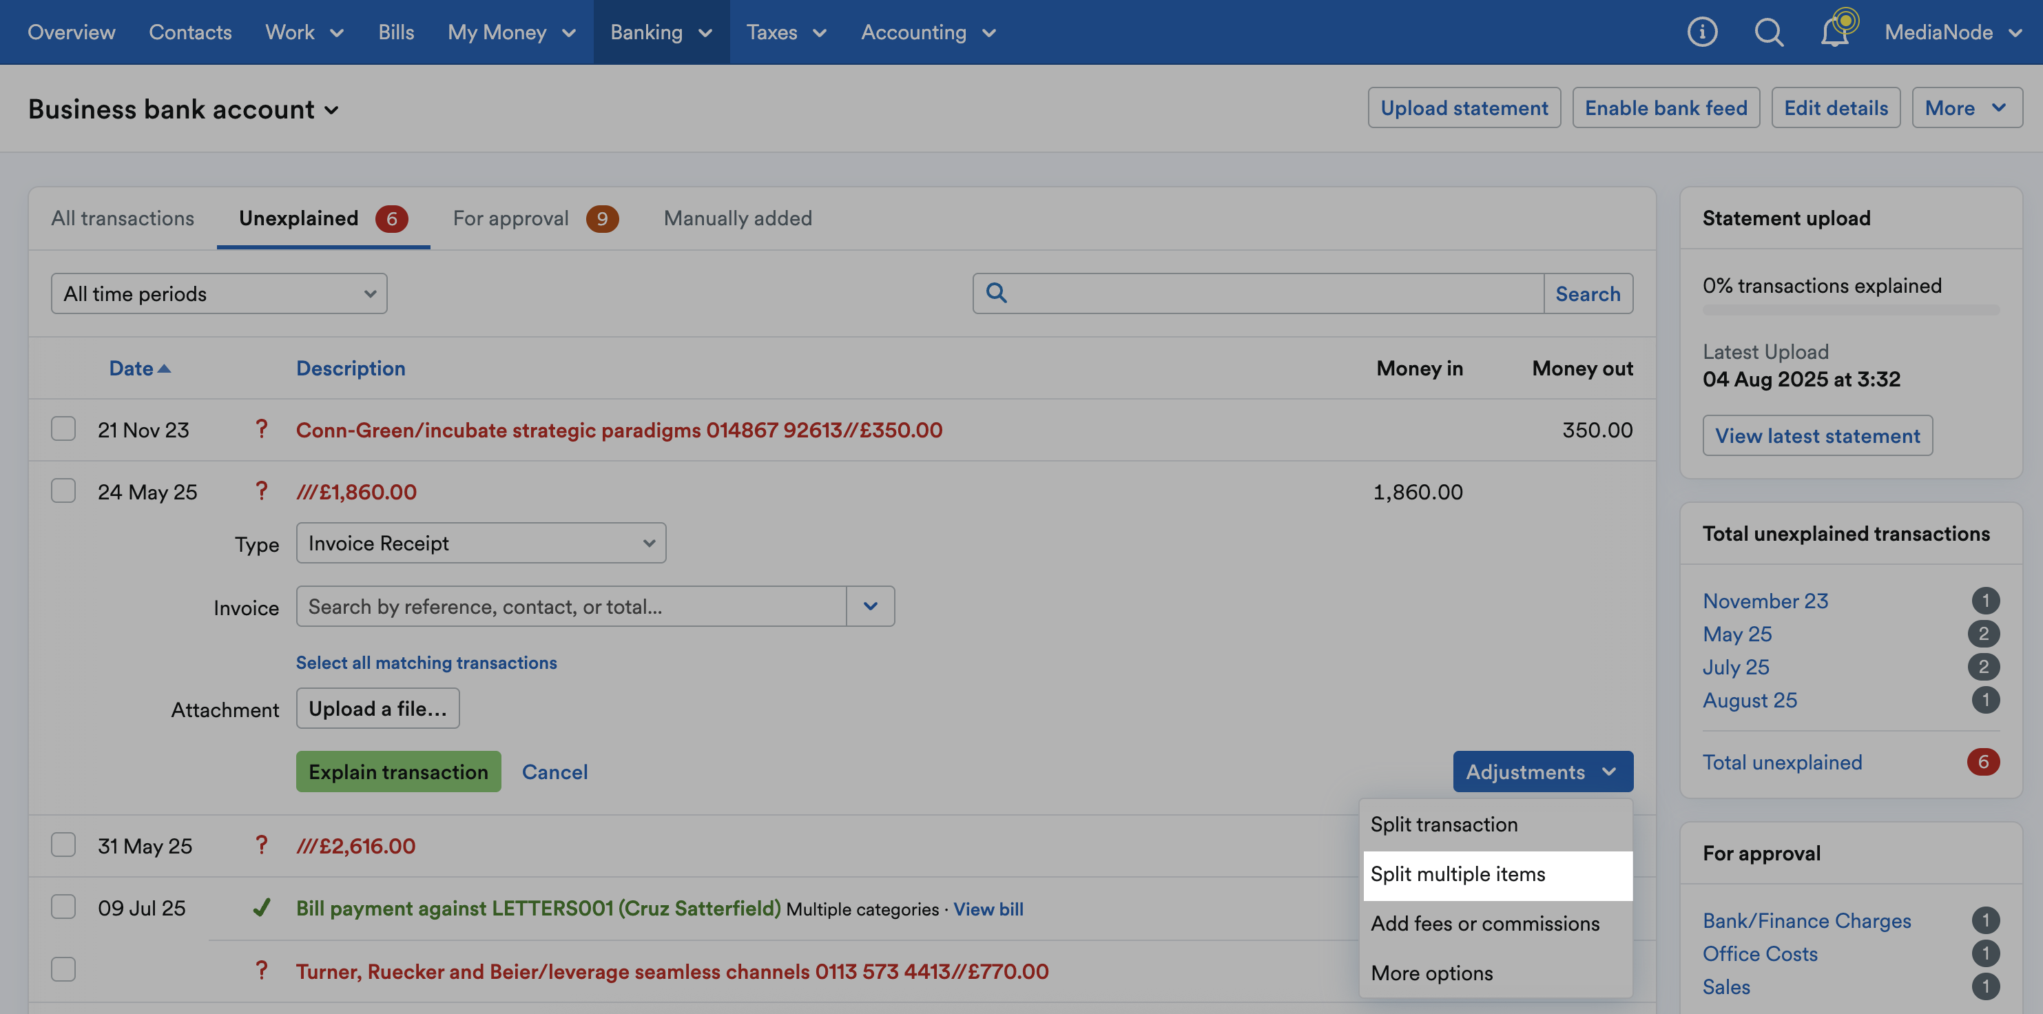The image size is (2043, 1014).
Task: Open the All time periods dropdown
Action: click(219, 293)
